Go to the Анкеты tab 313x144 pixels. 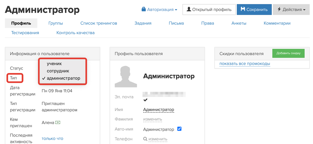(x=239, y=23)
